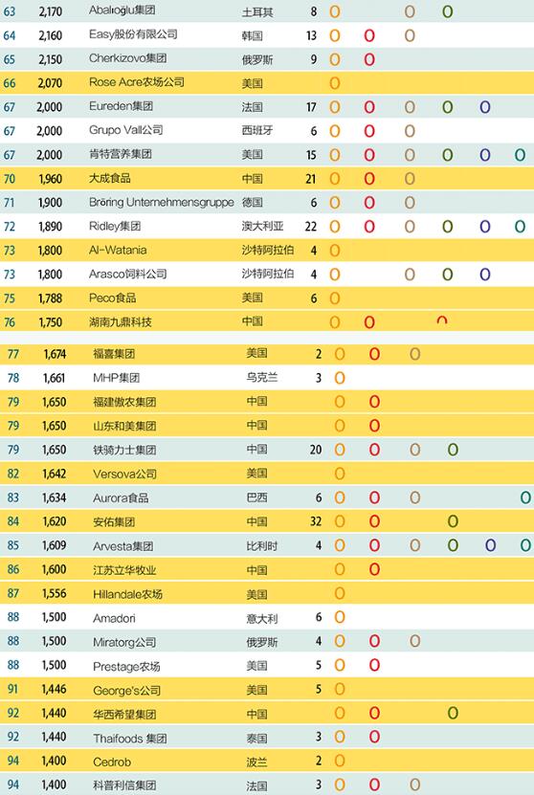Click the Rose Acre农场公司 company name

point(137,82)
